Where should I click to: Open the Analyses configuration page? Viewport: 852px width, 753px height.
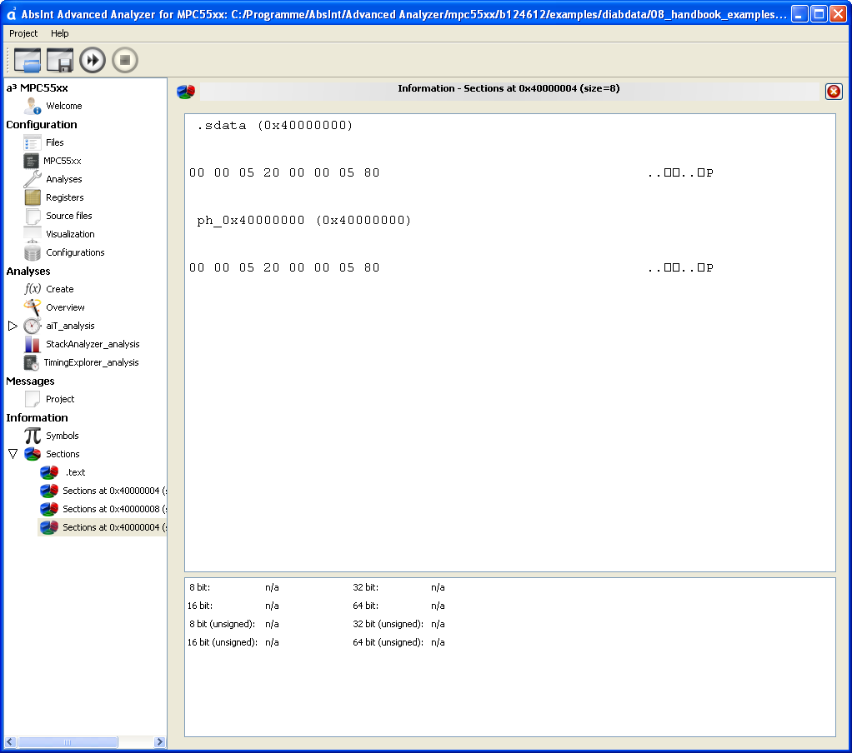pos(64,179)
